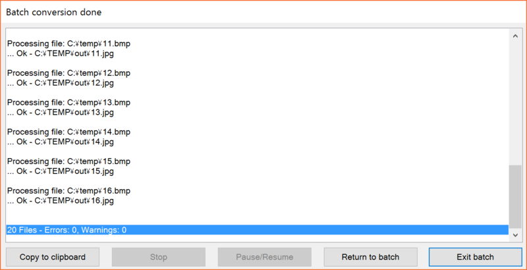Click the scrollbar down arrow

coord(515,236)
